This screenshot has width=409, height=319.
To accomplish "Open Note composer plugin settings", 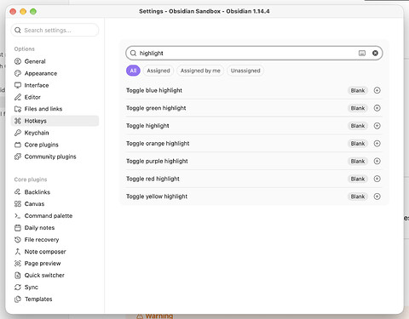I will 55,252.
